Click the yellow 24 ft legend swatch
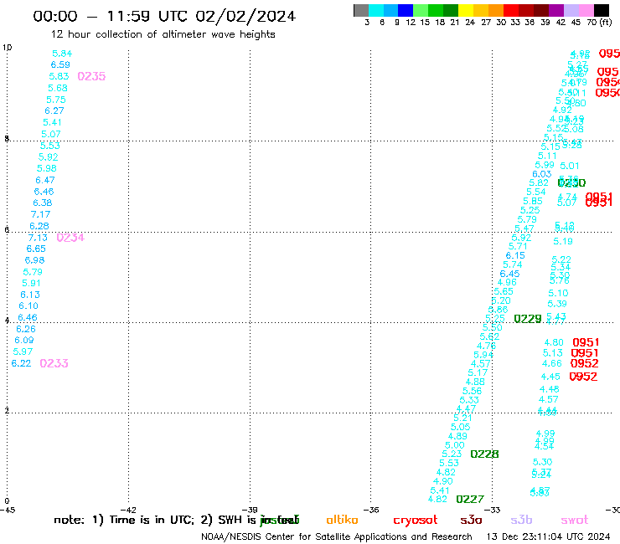Viewport: 620px width, 544px height. pos(466,10)
